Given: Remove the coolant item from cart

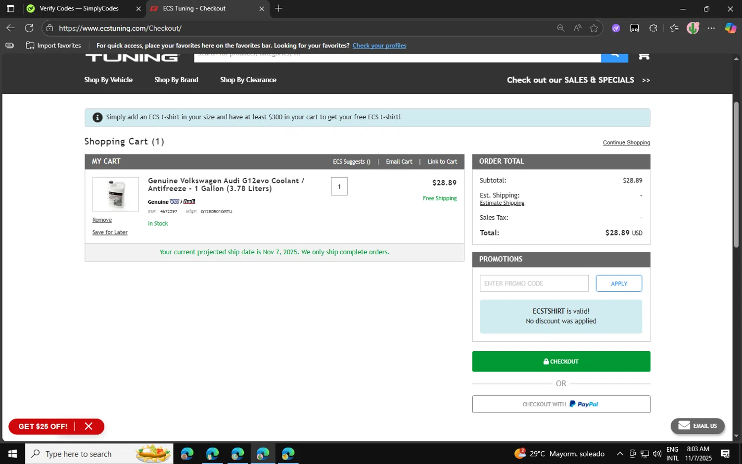Looking at the screenshot, I should 102,220.
